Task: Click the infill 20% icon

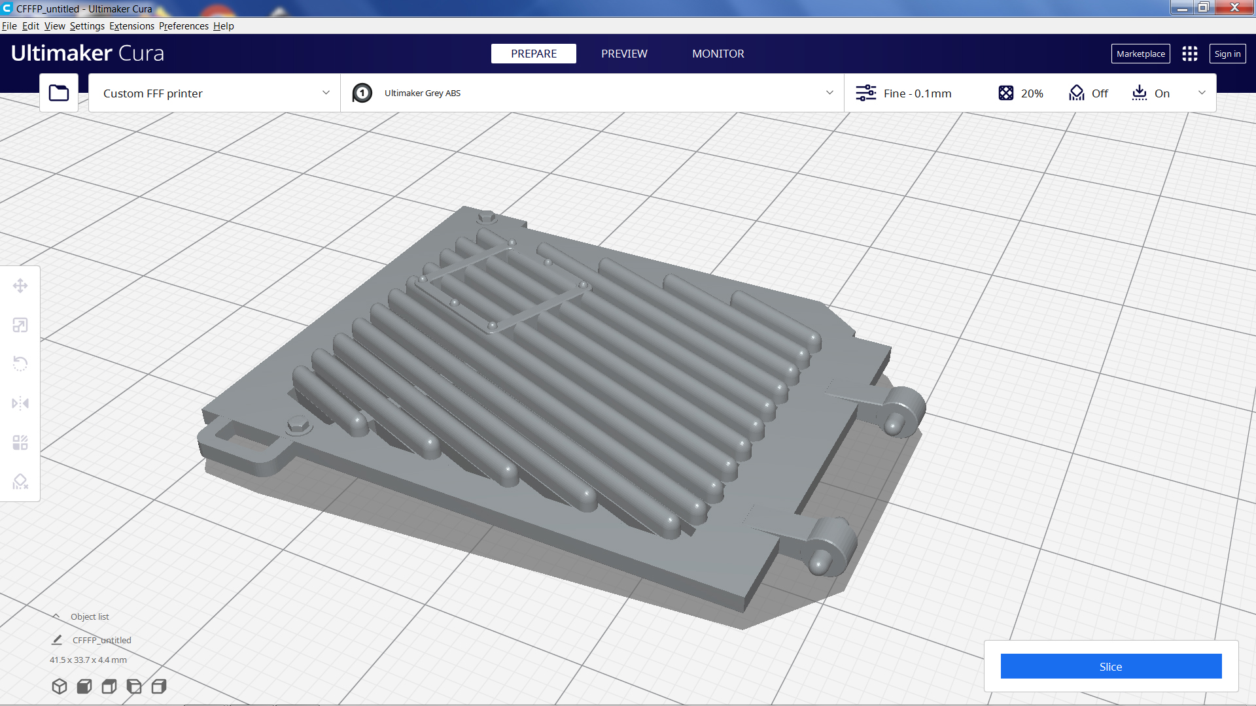Action: click(1006, 93)
